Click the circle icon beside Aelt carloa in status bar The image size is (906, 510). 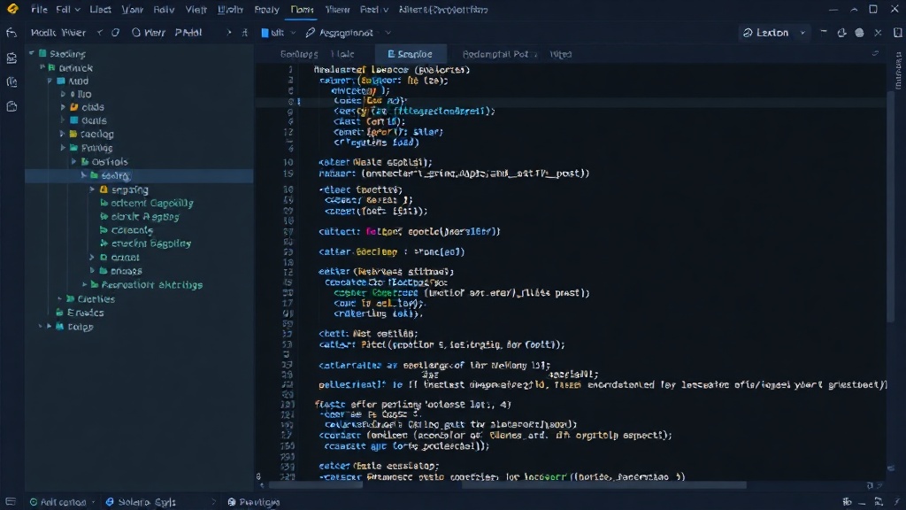click(34, 502)
